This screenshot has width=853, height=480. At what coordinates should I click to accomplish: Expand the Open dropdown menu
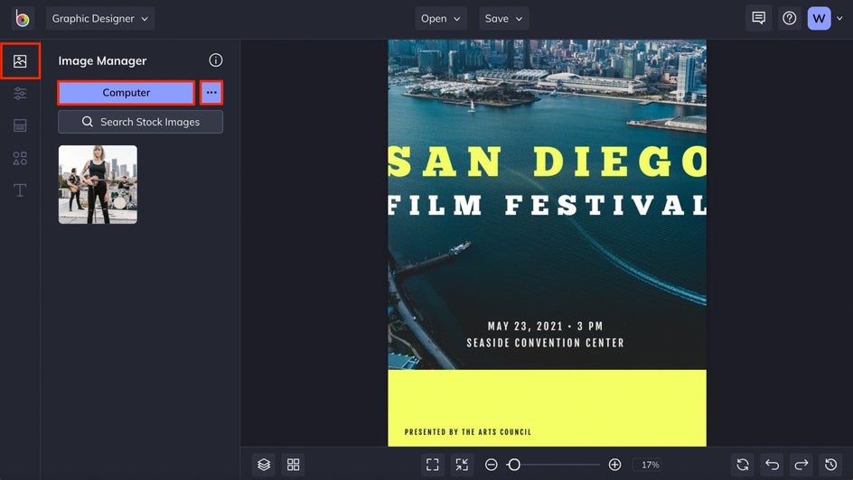point(440,18)
